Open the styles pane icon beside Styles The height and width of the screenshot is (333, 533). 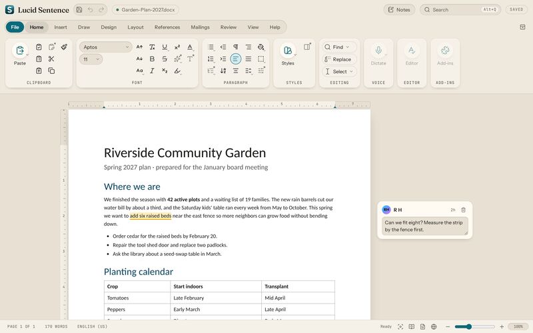tap(307, 47)
